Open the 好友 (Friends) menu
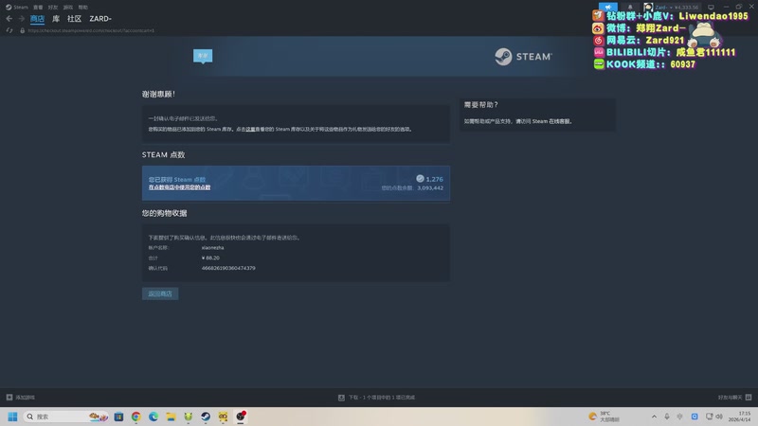The height and width of the screenshot is (426, 758). click(53, 8)
